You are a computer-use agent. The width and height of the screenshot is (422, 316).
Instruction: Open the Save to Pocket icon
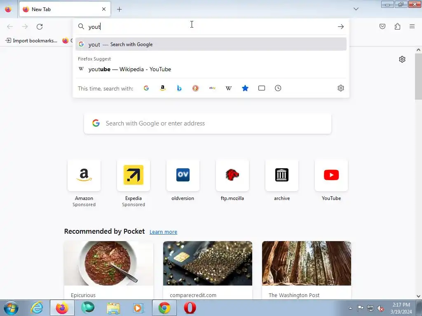coord(382,26)
